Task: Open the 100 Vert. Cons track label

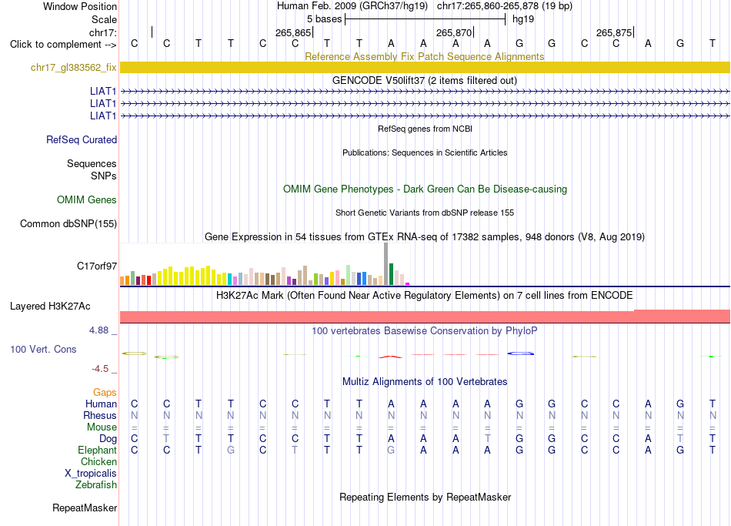Action: coord(43,349)
